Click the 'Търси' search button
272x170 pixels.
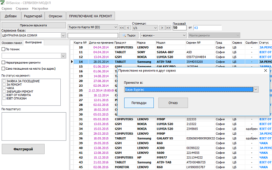pyautogui.click(x=129, y=35)
